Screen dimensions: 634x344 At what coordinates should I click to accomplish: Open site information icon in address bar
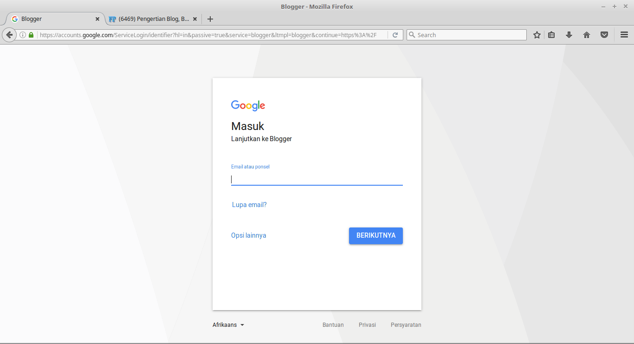pos(23,35)
